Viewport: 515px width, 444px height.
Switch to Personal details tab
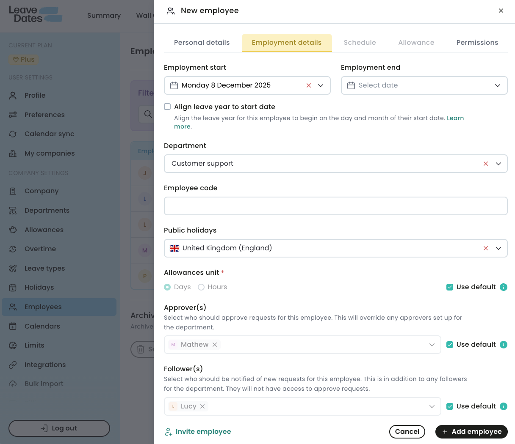coord(202,43)
